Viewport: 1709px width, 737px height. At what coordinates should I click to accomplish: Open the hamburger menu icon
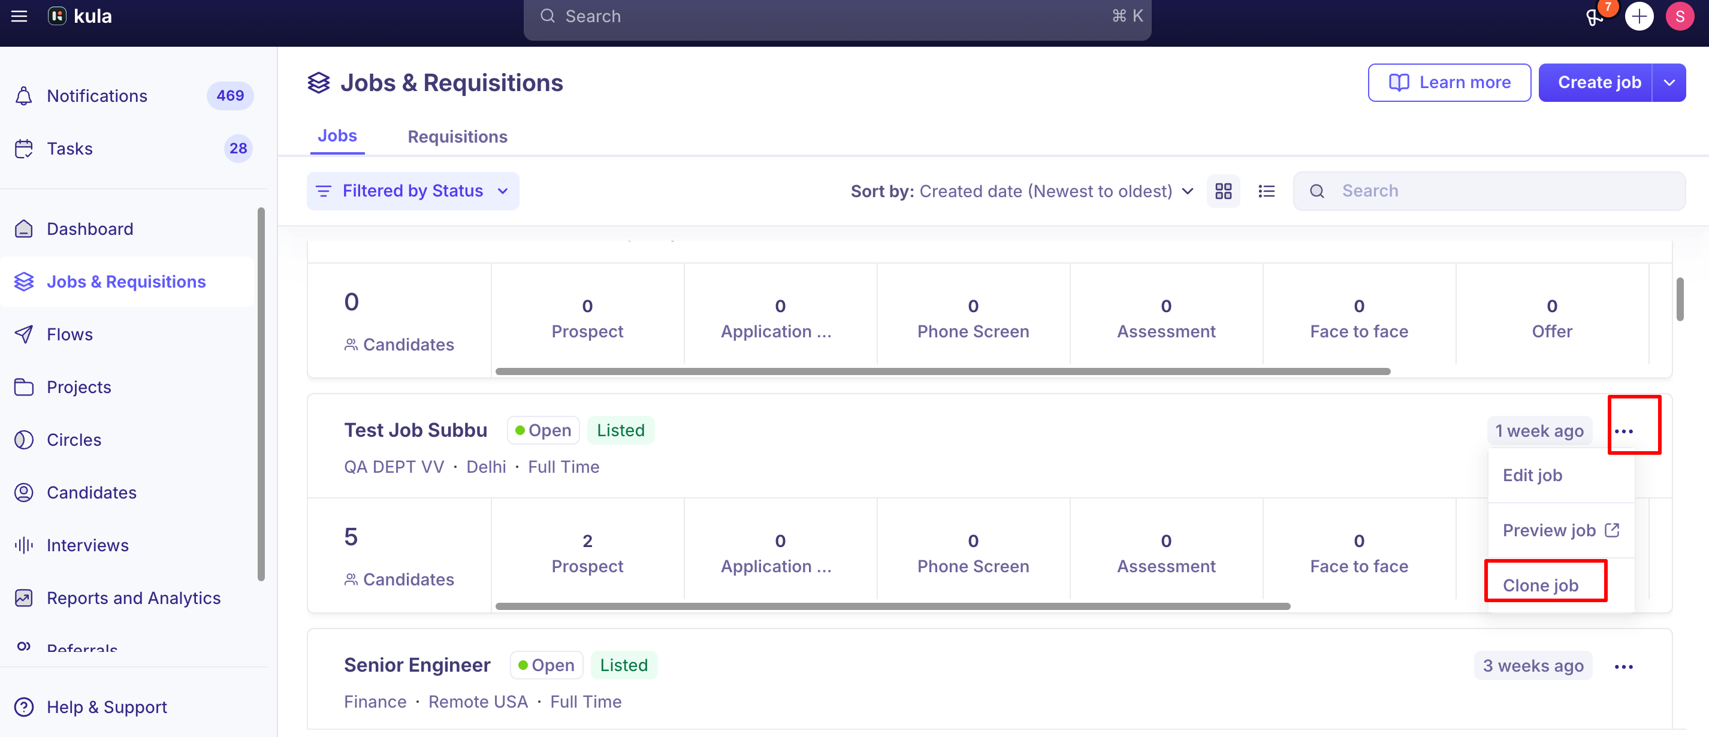[x=19, y=16]
